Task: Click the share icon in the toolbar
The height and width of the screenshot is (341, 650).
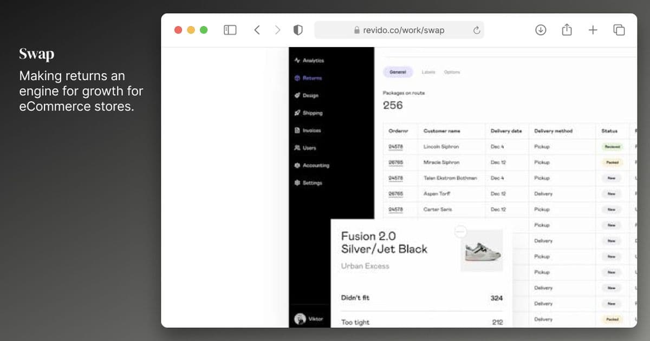Action: coord(567,30)
